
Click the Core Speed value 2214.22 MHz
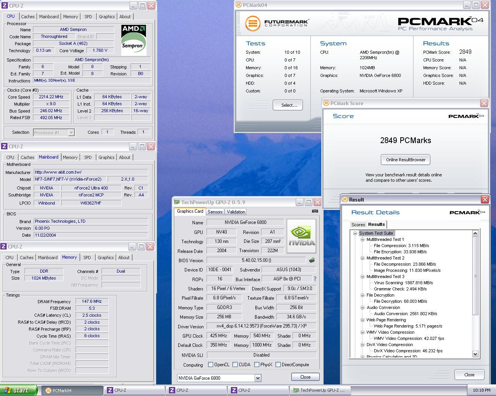click(x=51, y=97)
